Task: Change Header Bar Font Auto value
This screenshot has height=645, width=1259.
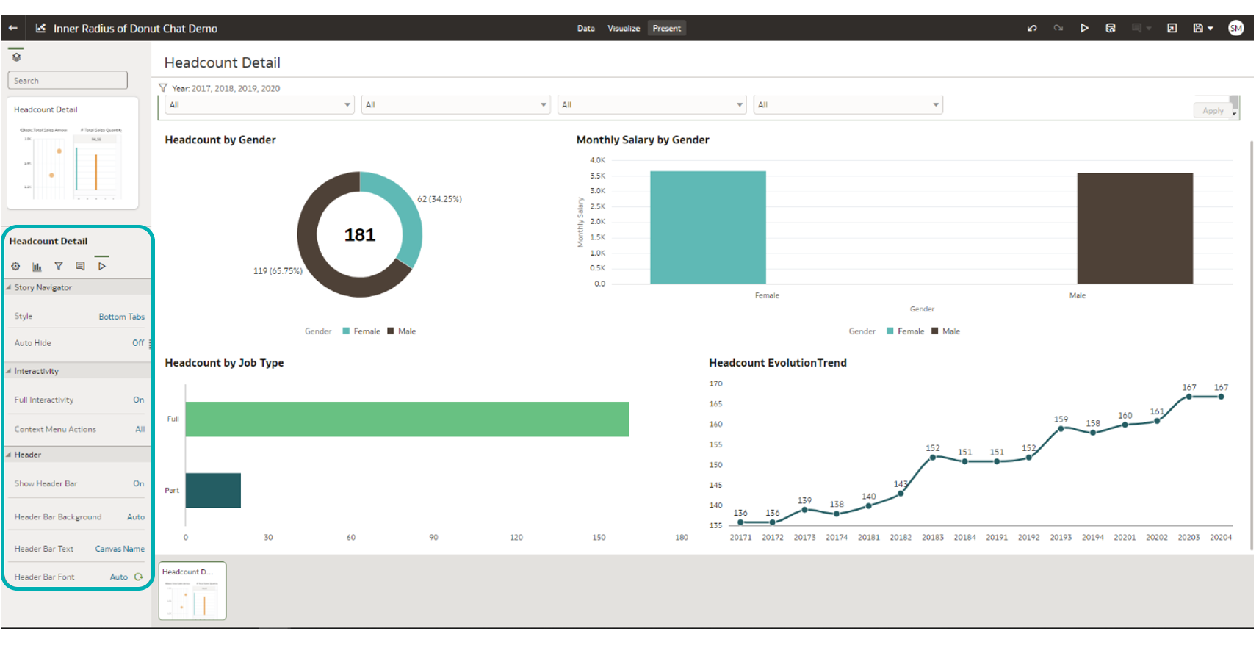Action: pos(119,577)
